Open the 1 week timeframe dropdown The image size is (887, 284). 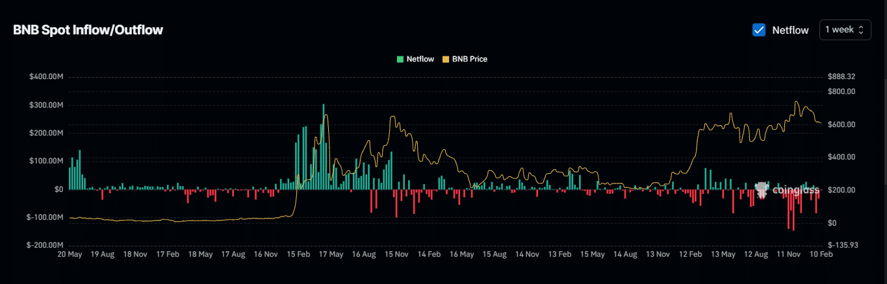pos(845,29)
